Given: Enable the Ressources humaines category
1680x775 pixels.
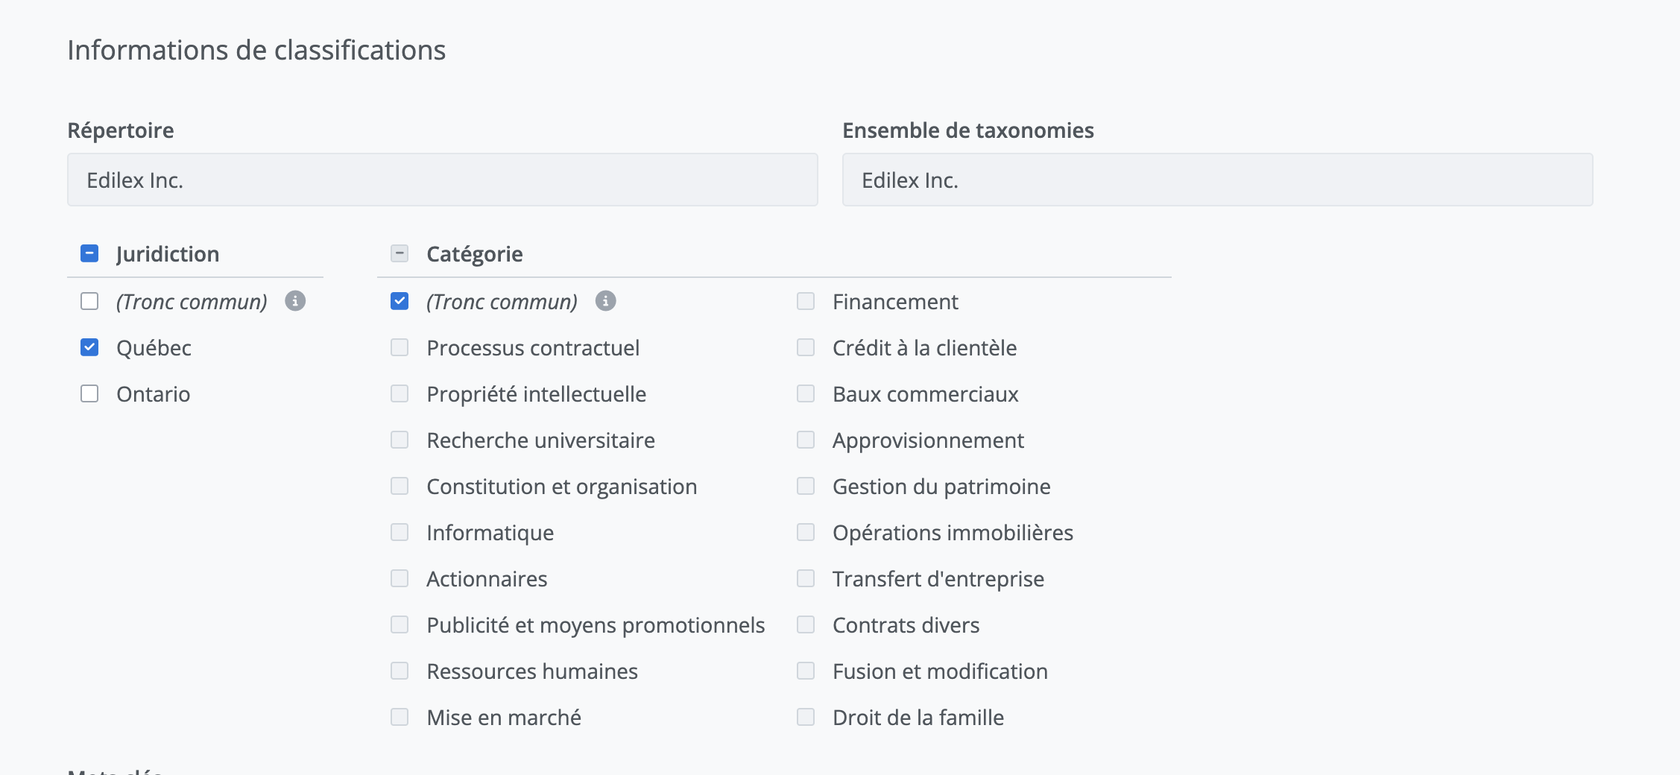Looking at the screenshot, I should click(x=400, y=671).
